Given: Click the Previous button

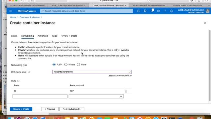Looking at the screenshot, I should click(50, 109).
